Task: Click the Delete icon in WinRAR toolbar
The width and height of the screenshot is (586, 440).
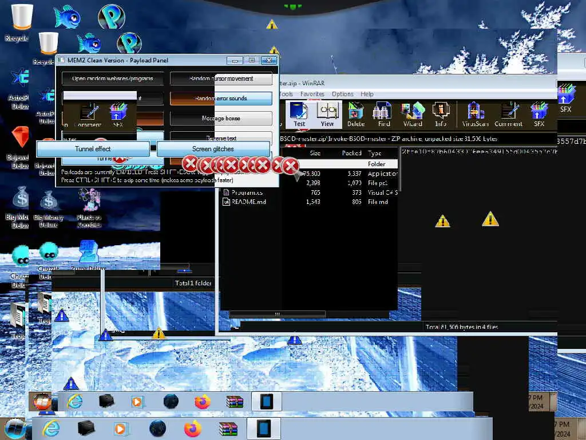Action: click(x=356, y=114)
